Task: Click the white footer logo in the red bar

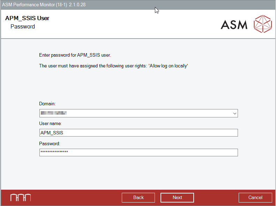Action: point(21,198)
